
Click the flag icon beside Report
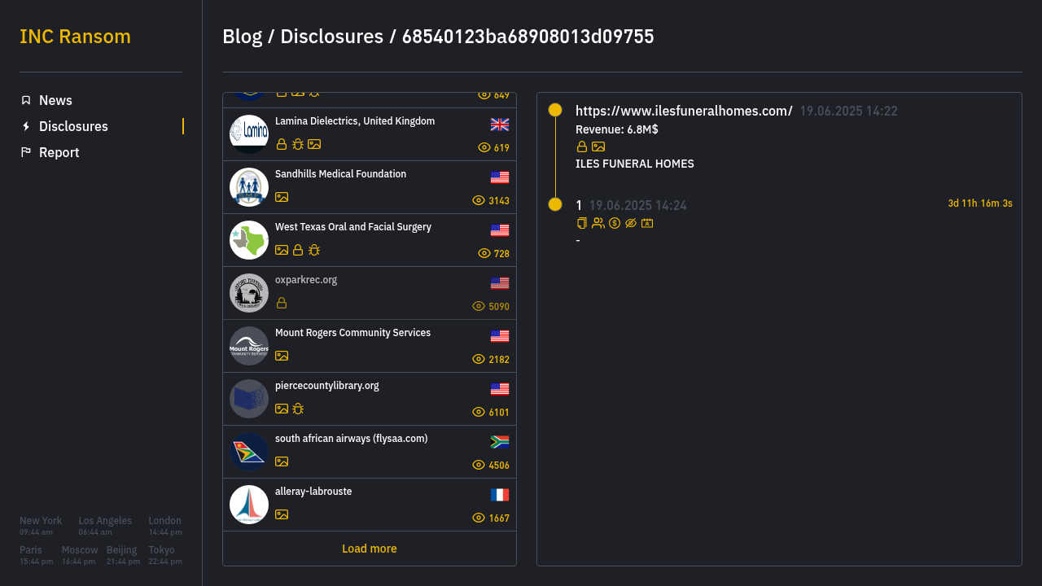point(26,152)
